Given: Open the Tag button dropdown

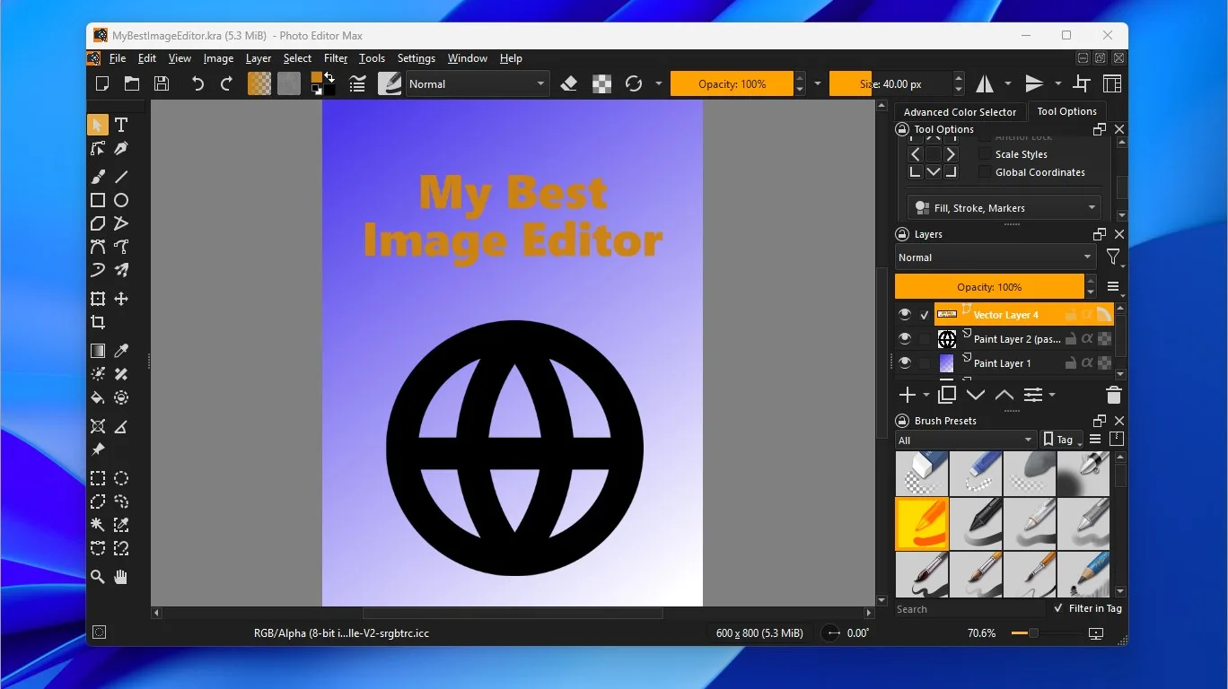Looking at the screenshot, I should coord(1062,440).
